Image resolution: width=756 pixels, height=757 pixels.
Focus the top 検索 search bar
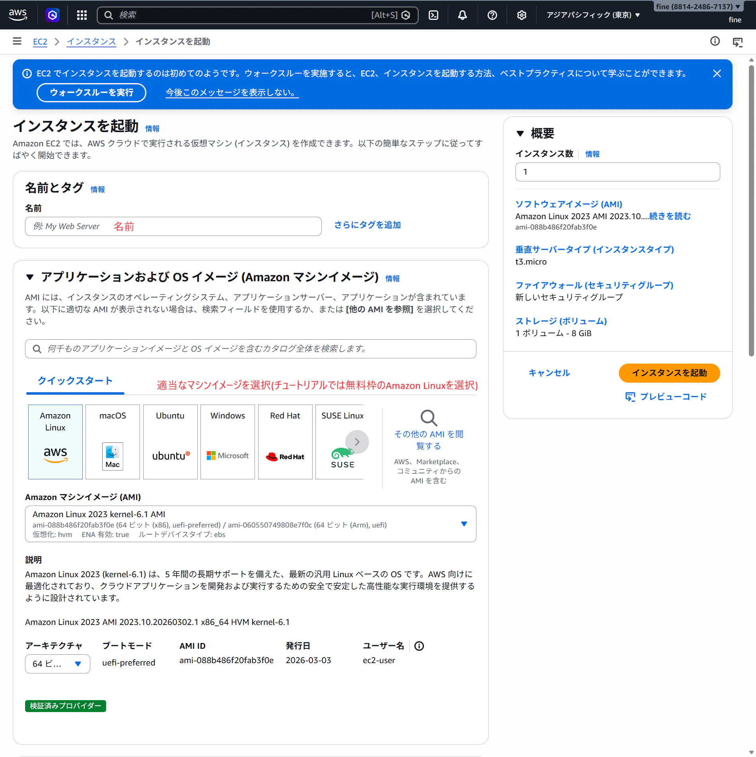tap(258, 15)
